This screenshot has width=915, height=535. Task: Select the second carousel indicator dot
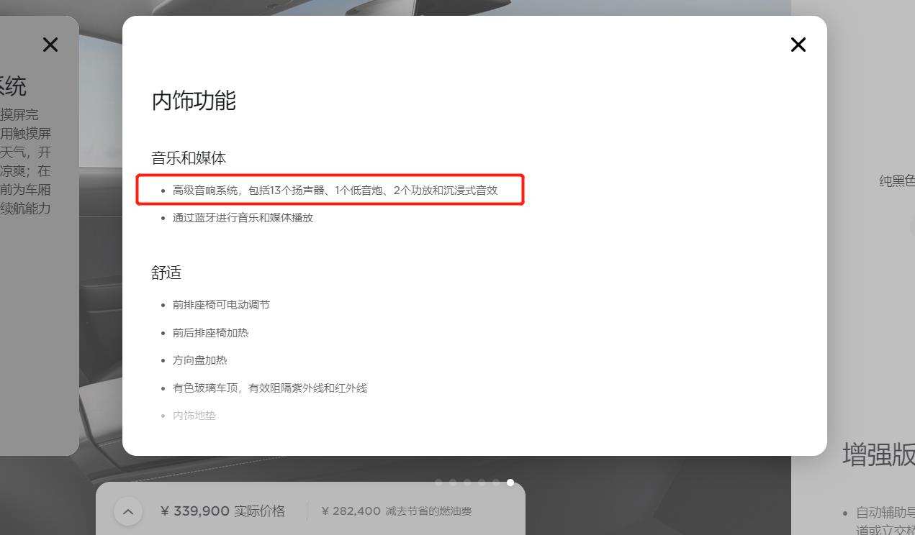pos(453,483)
